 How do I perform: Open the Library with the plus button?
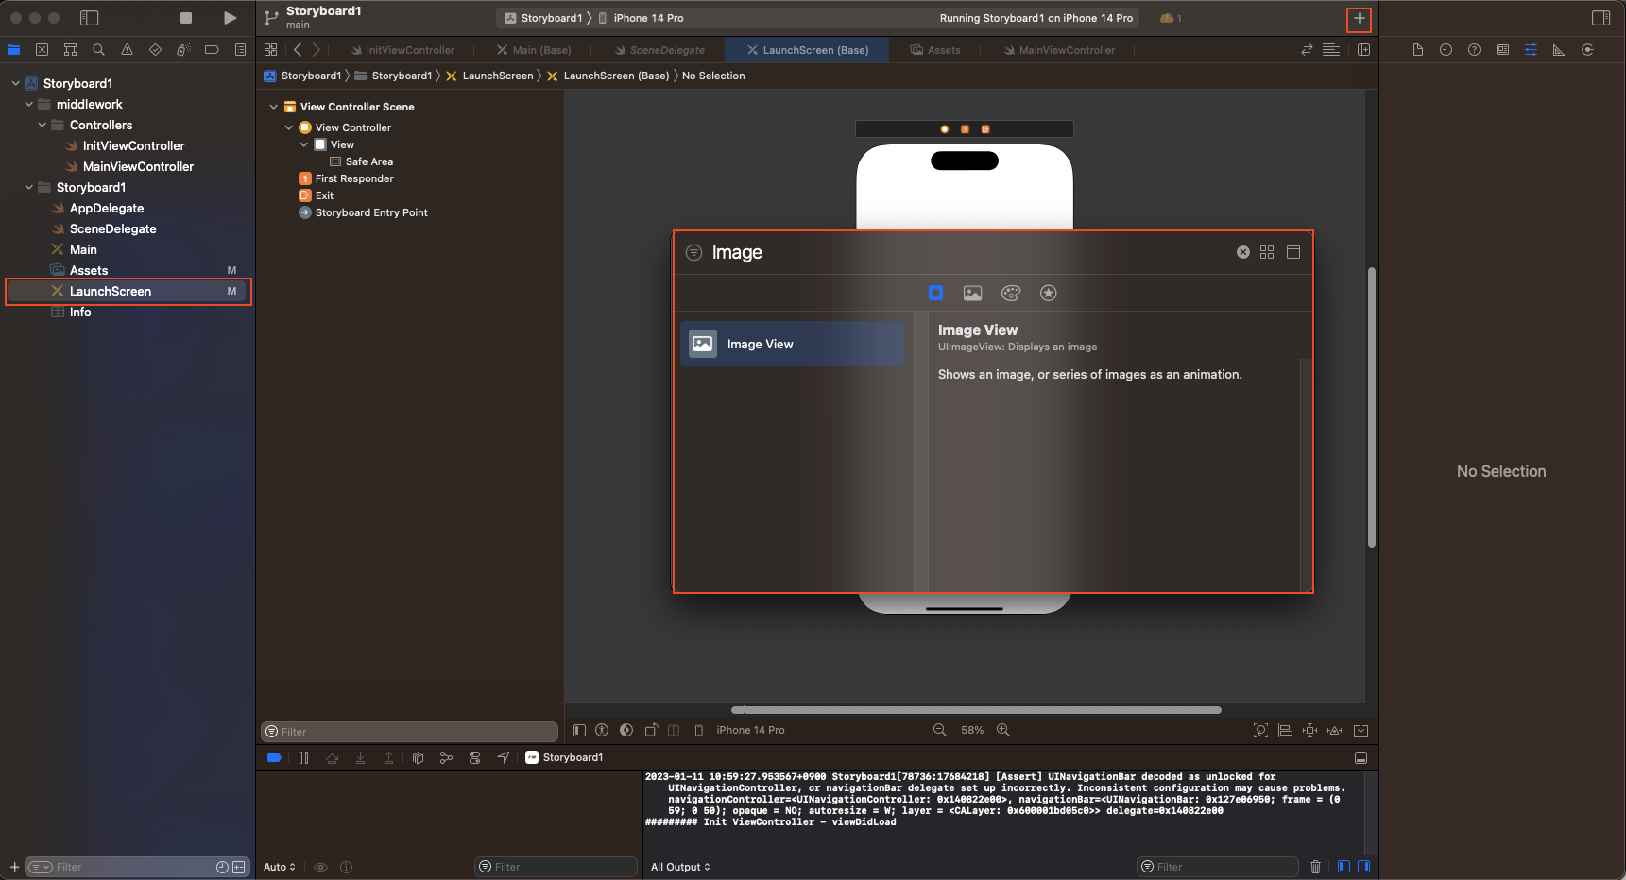[x=1359, y=18]
